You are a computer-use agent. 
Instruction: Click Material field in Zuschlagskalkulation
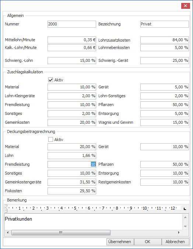[72, 87]
